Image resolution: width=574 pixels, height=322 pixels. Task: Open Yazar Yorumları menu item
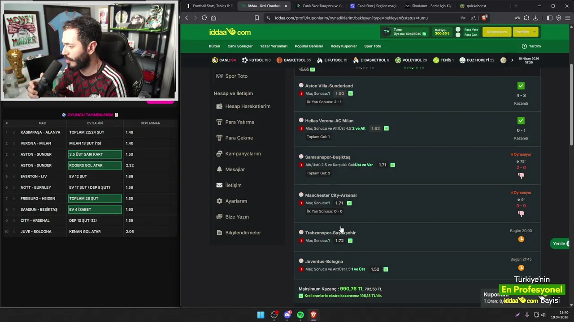[274, 46]
